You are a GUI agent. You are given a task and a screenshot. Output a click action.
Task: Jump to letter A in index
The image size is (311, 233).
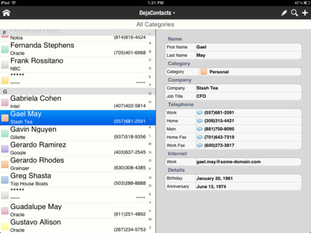(150, 43)
